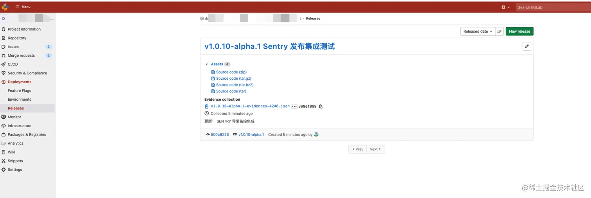Click the Snippets scissors icon
The width and height of the screenshot is (591, 198).
tap(4, 161)
